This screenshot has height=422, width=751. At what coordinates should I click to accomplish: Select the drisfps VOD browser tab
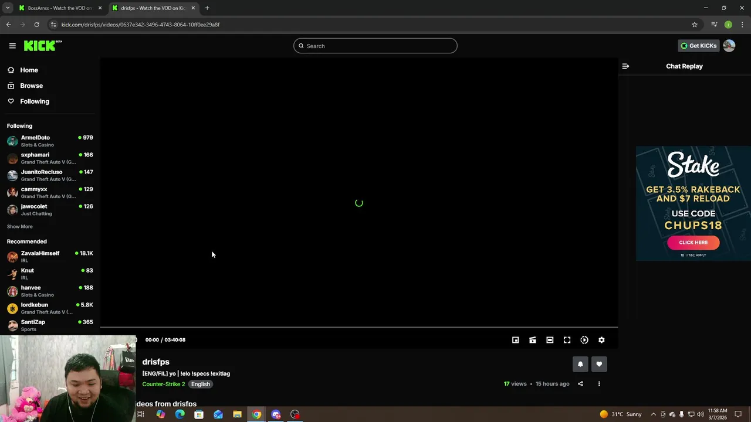click(x=153, y=8)
